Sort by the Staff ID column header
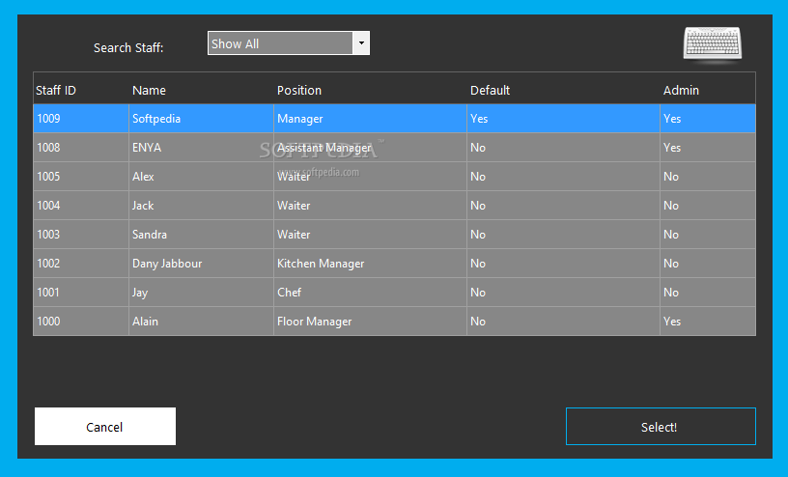Image resolution: width=788 pixels, height=477 pixels. click(x=81, y=90)
